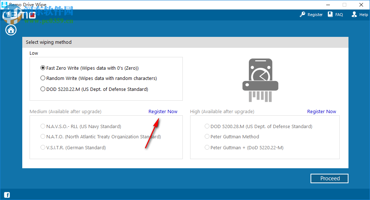370x200 pixels.
Task: Click 'Medium (Available after upgrade)' label
Action: [65, 111]
